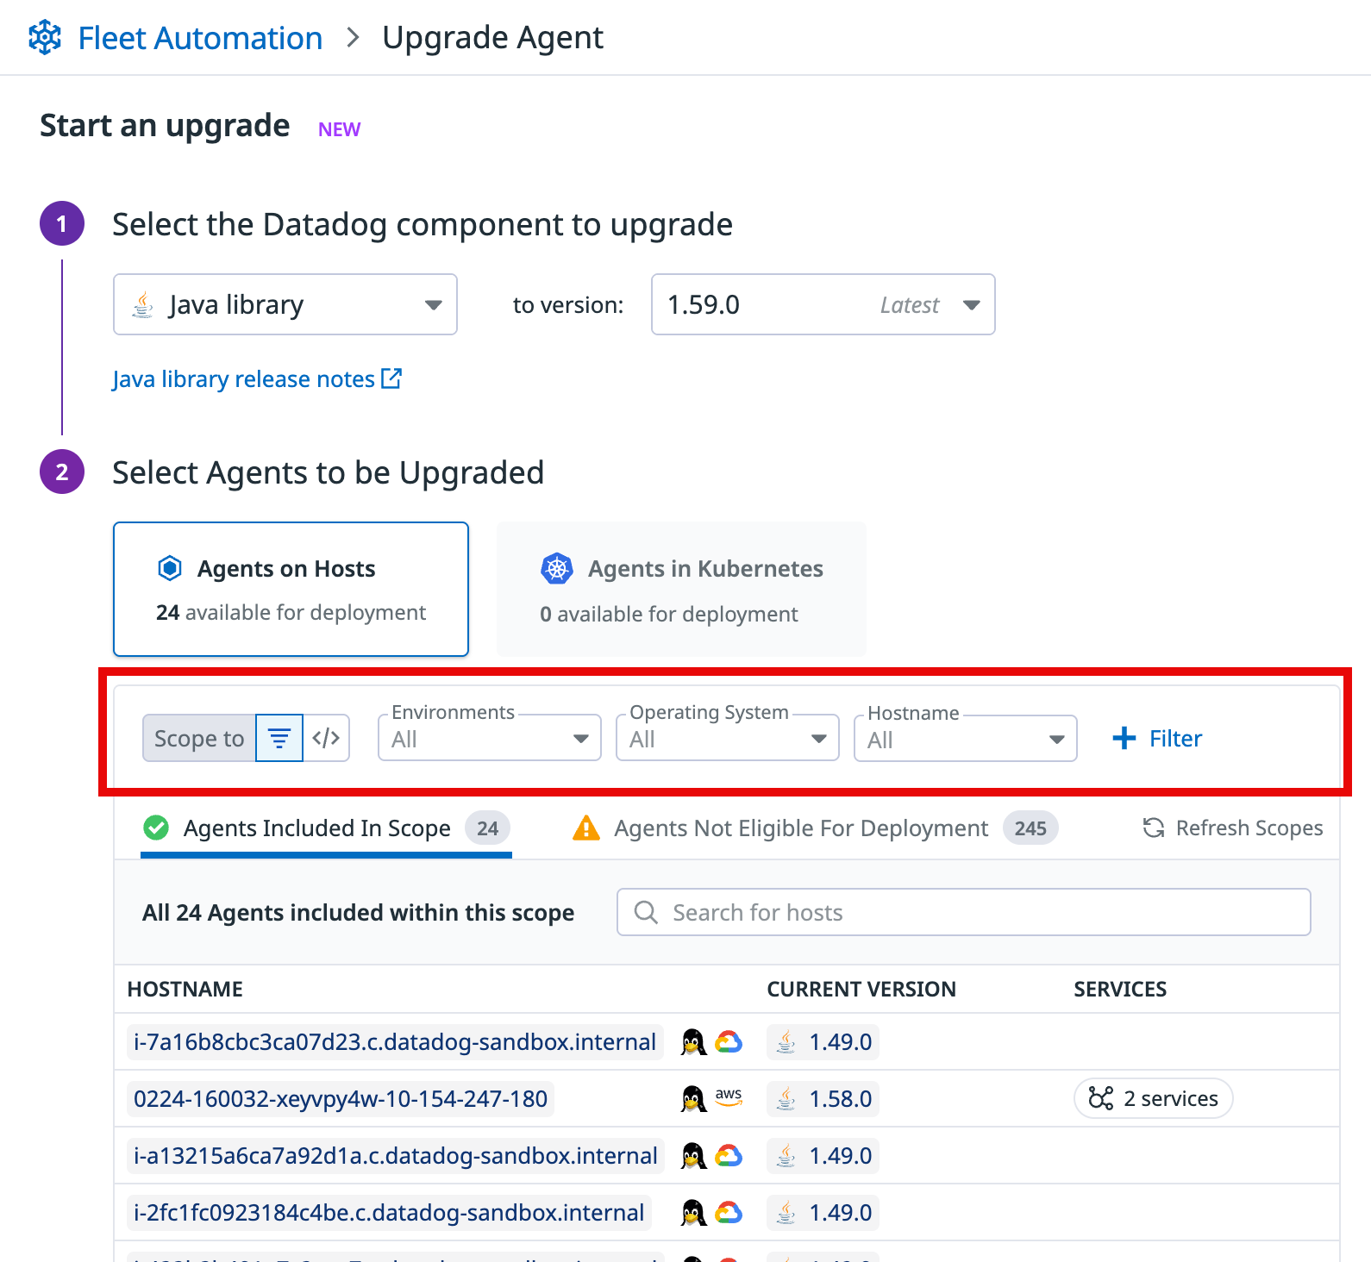Click Fleet Automation breadcrumb link
1371x1262 pixels.
tap(200, 38)
